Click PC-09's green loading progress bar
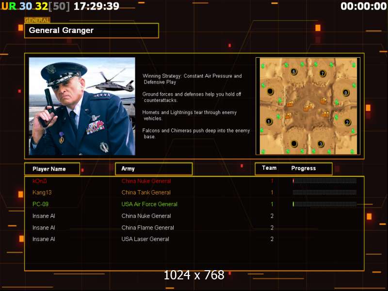This screenshot has width=388, height=291. 324,204
